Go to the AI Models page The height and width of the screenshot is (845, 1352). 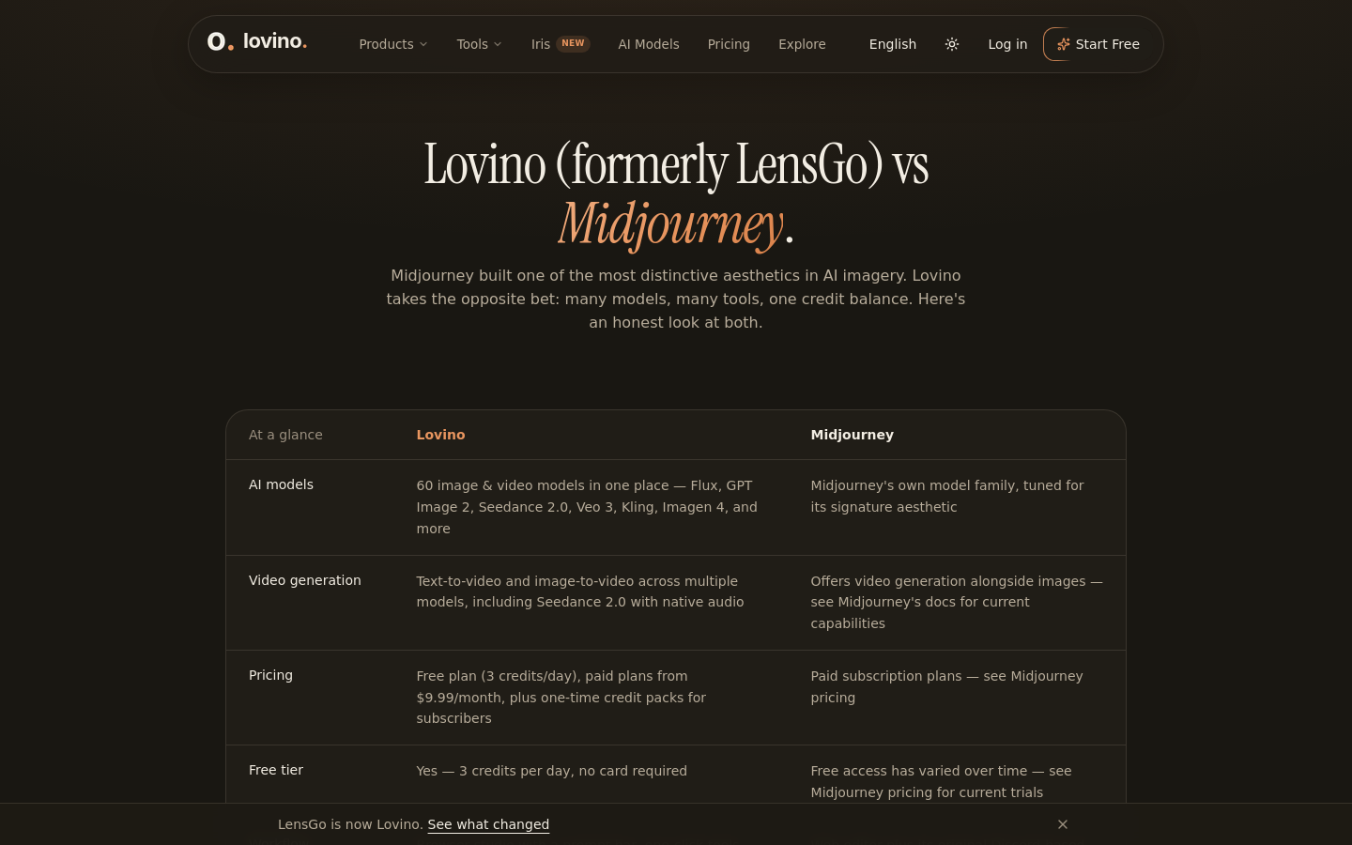(x=649, y=44)
